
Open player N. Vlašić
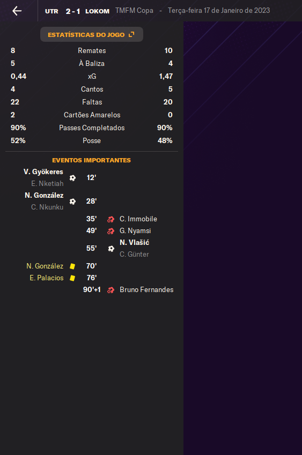[135, 243]
